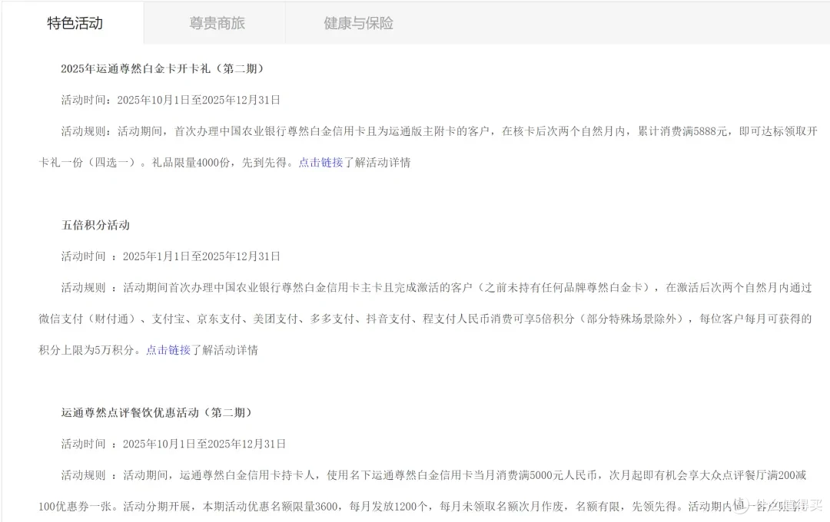
Task: Open the 尊贵商旅 tab
Action: (217, 23)
